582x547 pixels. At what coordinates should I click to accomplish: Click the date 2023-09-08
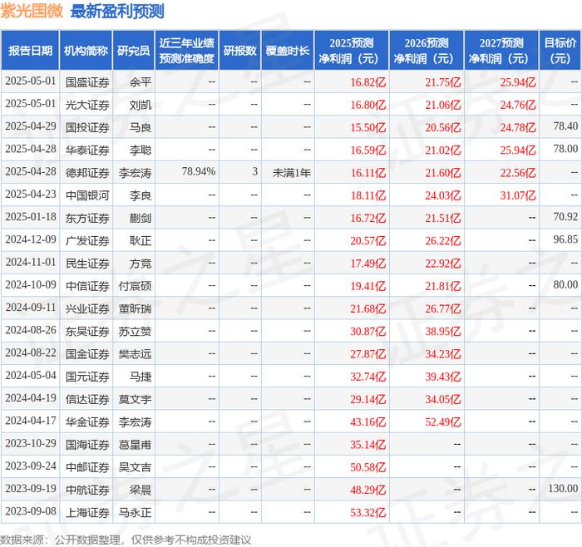pos(31,511)
